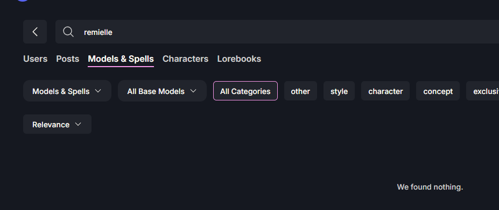
Task: Click the magnifying glass search icon
Action: click(x=68, y=32)
